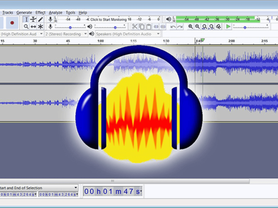The image size is (278, 208).
Task: Select the Envelope tool
Action: click(x=33, y=19)
